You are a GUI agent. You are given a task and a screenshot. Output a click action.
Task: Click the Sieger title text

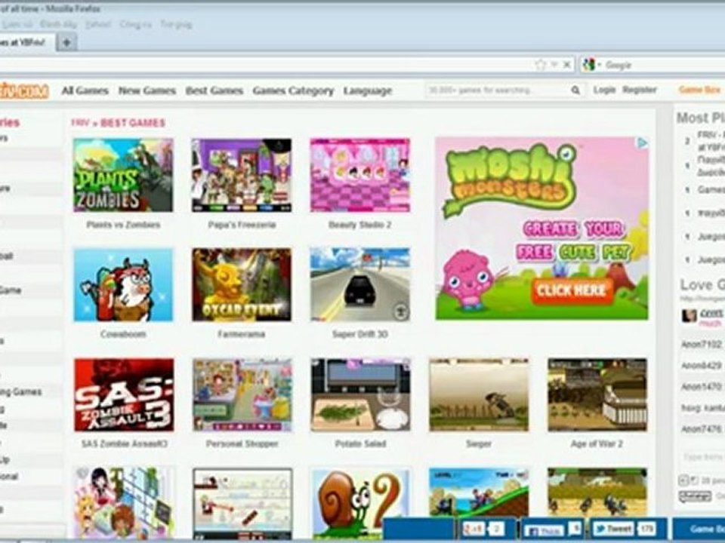(x=479, y=443)
